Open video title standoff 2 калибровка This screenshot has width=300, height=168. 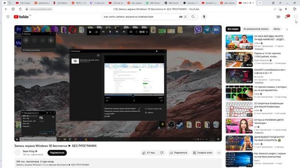tap(270, 71)
